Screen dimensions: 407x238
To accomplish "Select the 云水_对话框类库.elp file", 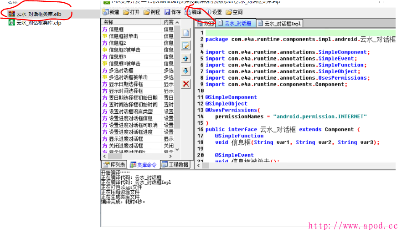I will click(38, 23).
